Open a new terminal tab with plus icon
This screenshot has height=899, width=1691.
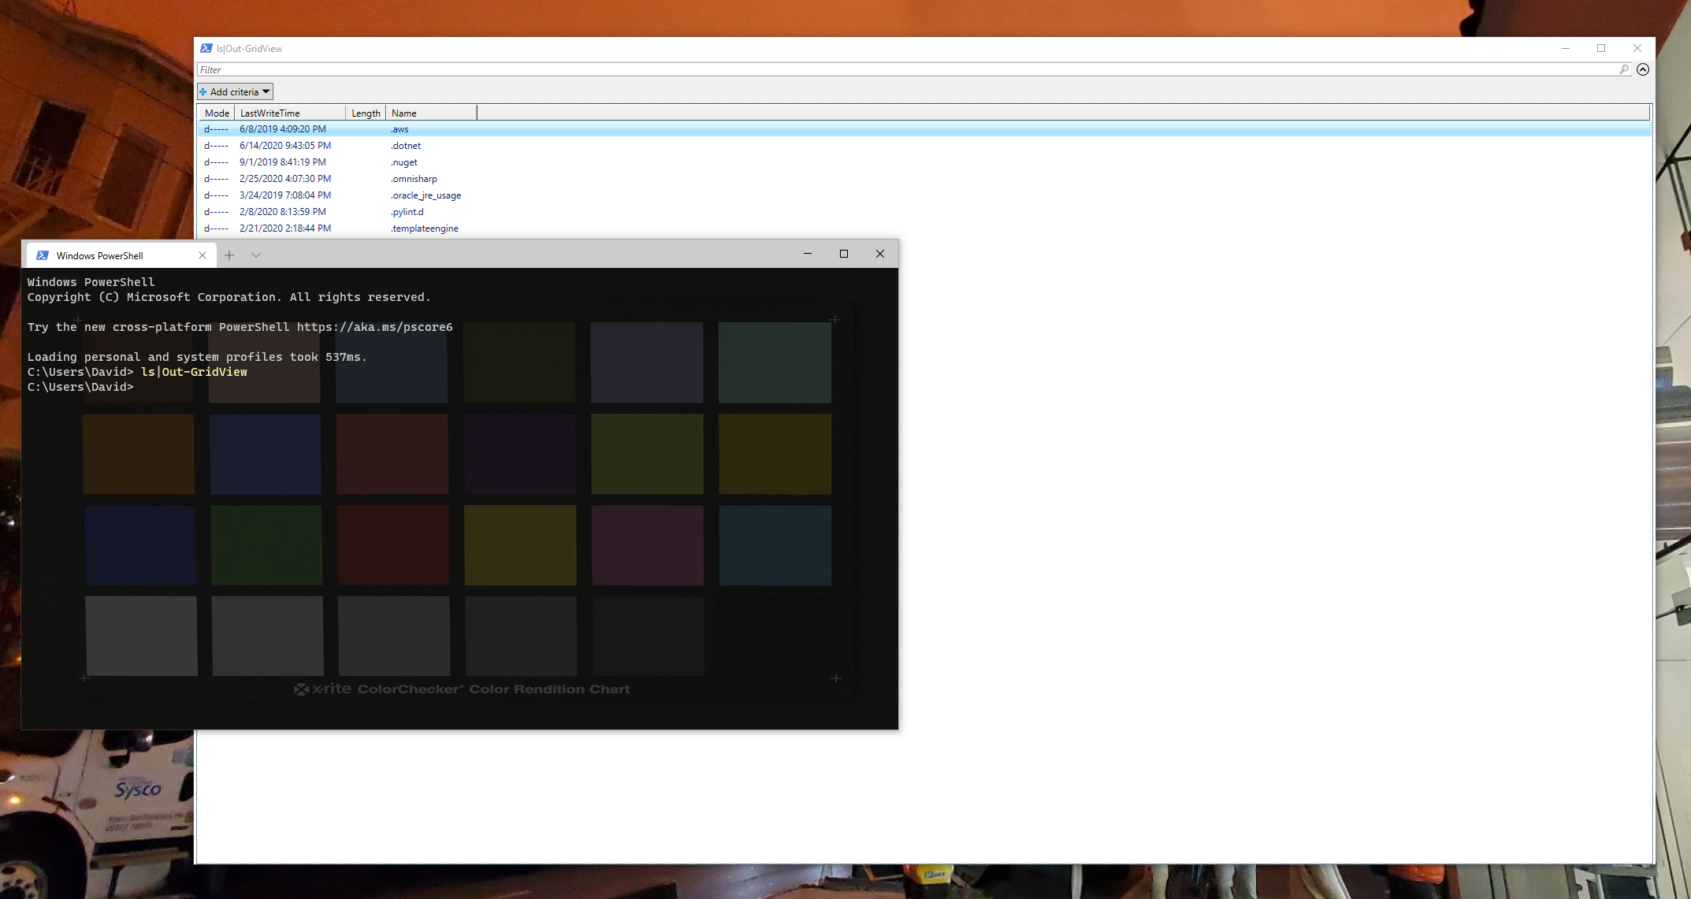pos(229,255)
